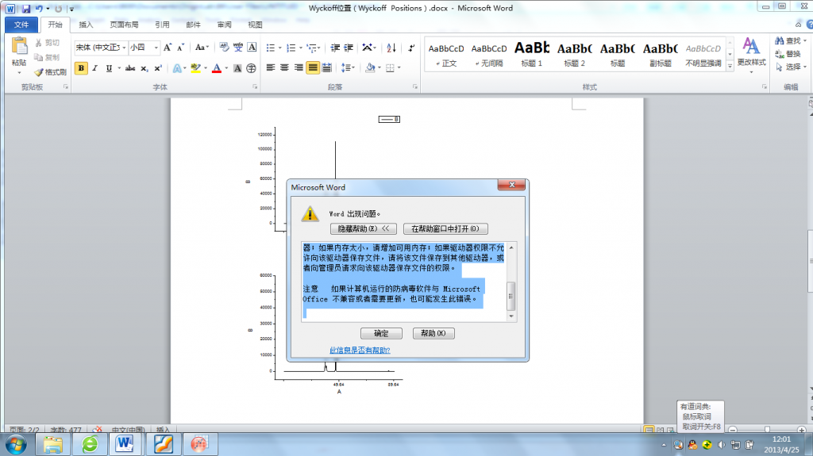This screenshot has height=456, width=813.
Task: Toggle Superscript formatting
Action: tap(158, 68)
